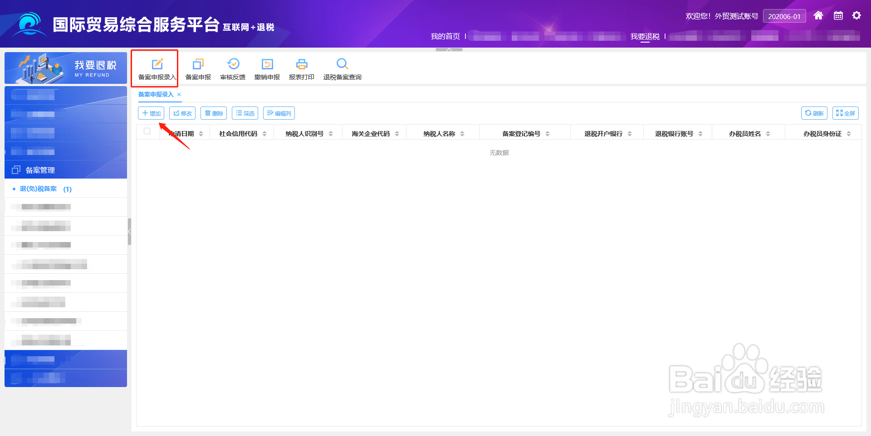Collapse the top header via handle
This screenshot has height=436, width=871.
pyautogui.click(x=449, y=49)
